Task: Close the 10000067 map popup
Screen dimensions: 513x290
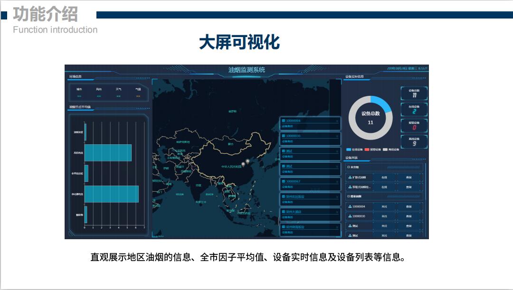Action: [x=337, y=181]
